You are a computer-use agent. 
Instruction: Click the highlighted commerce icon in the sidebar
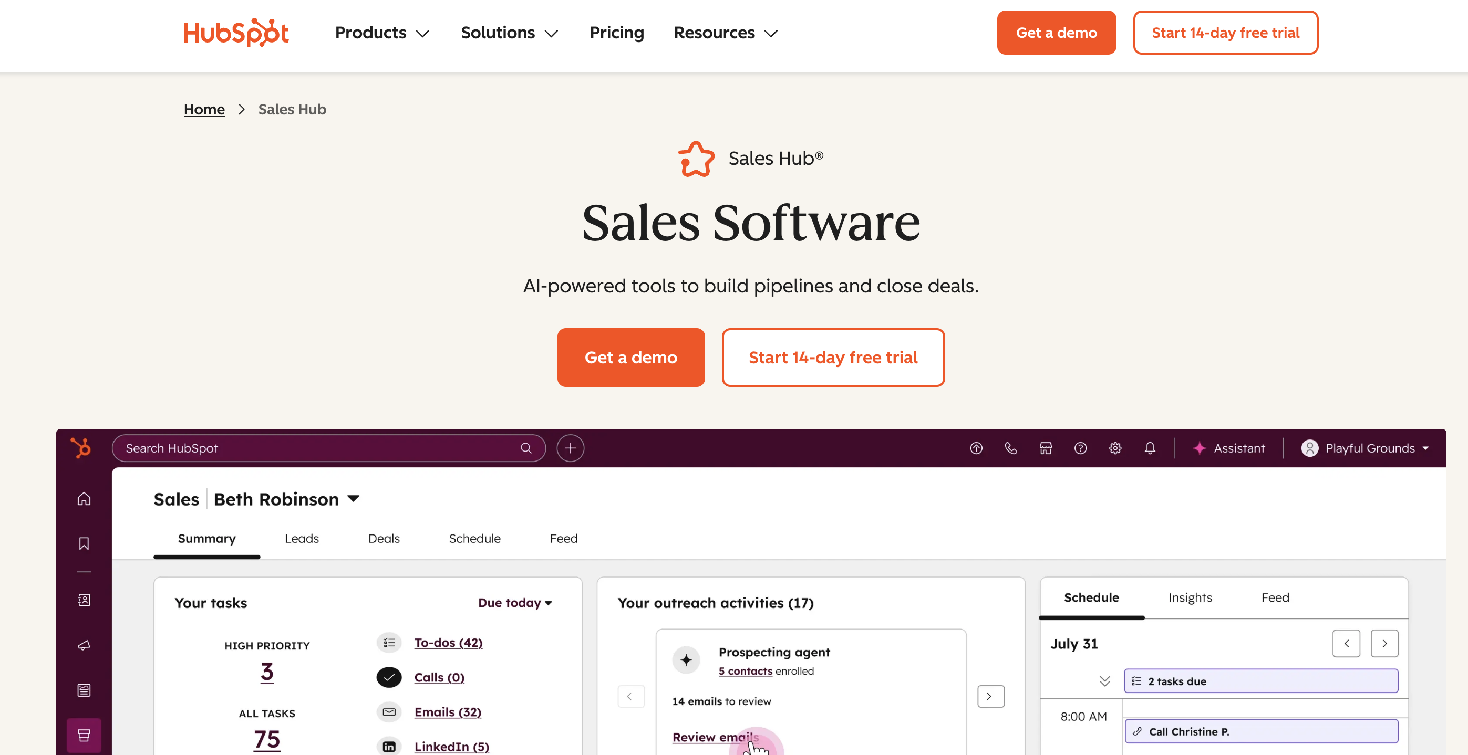[84, 735]
